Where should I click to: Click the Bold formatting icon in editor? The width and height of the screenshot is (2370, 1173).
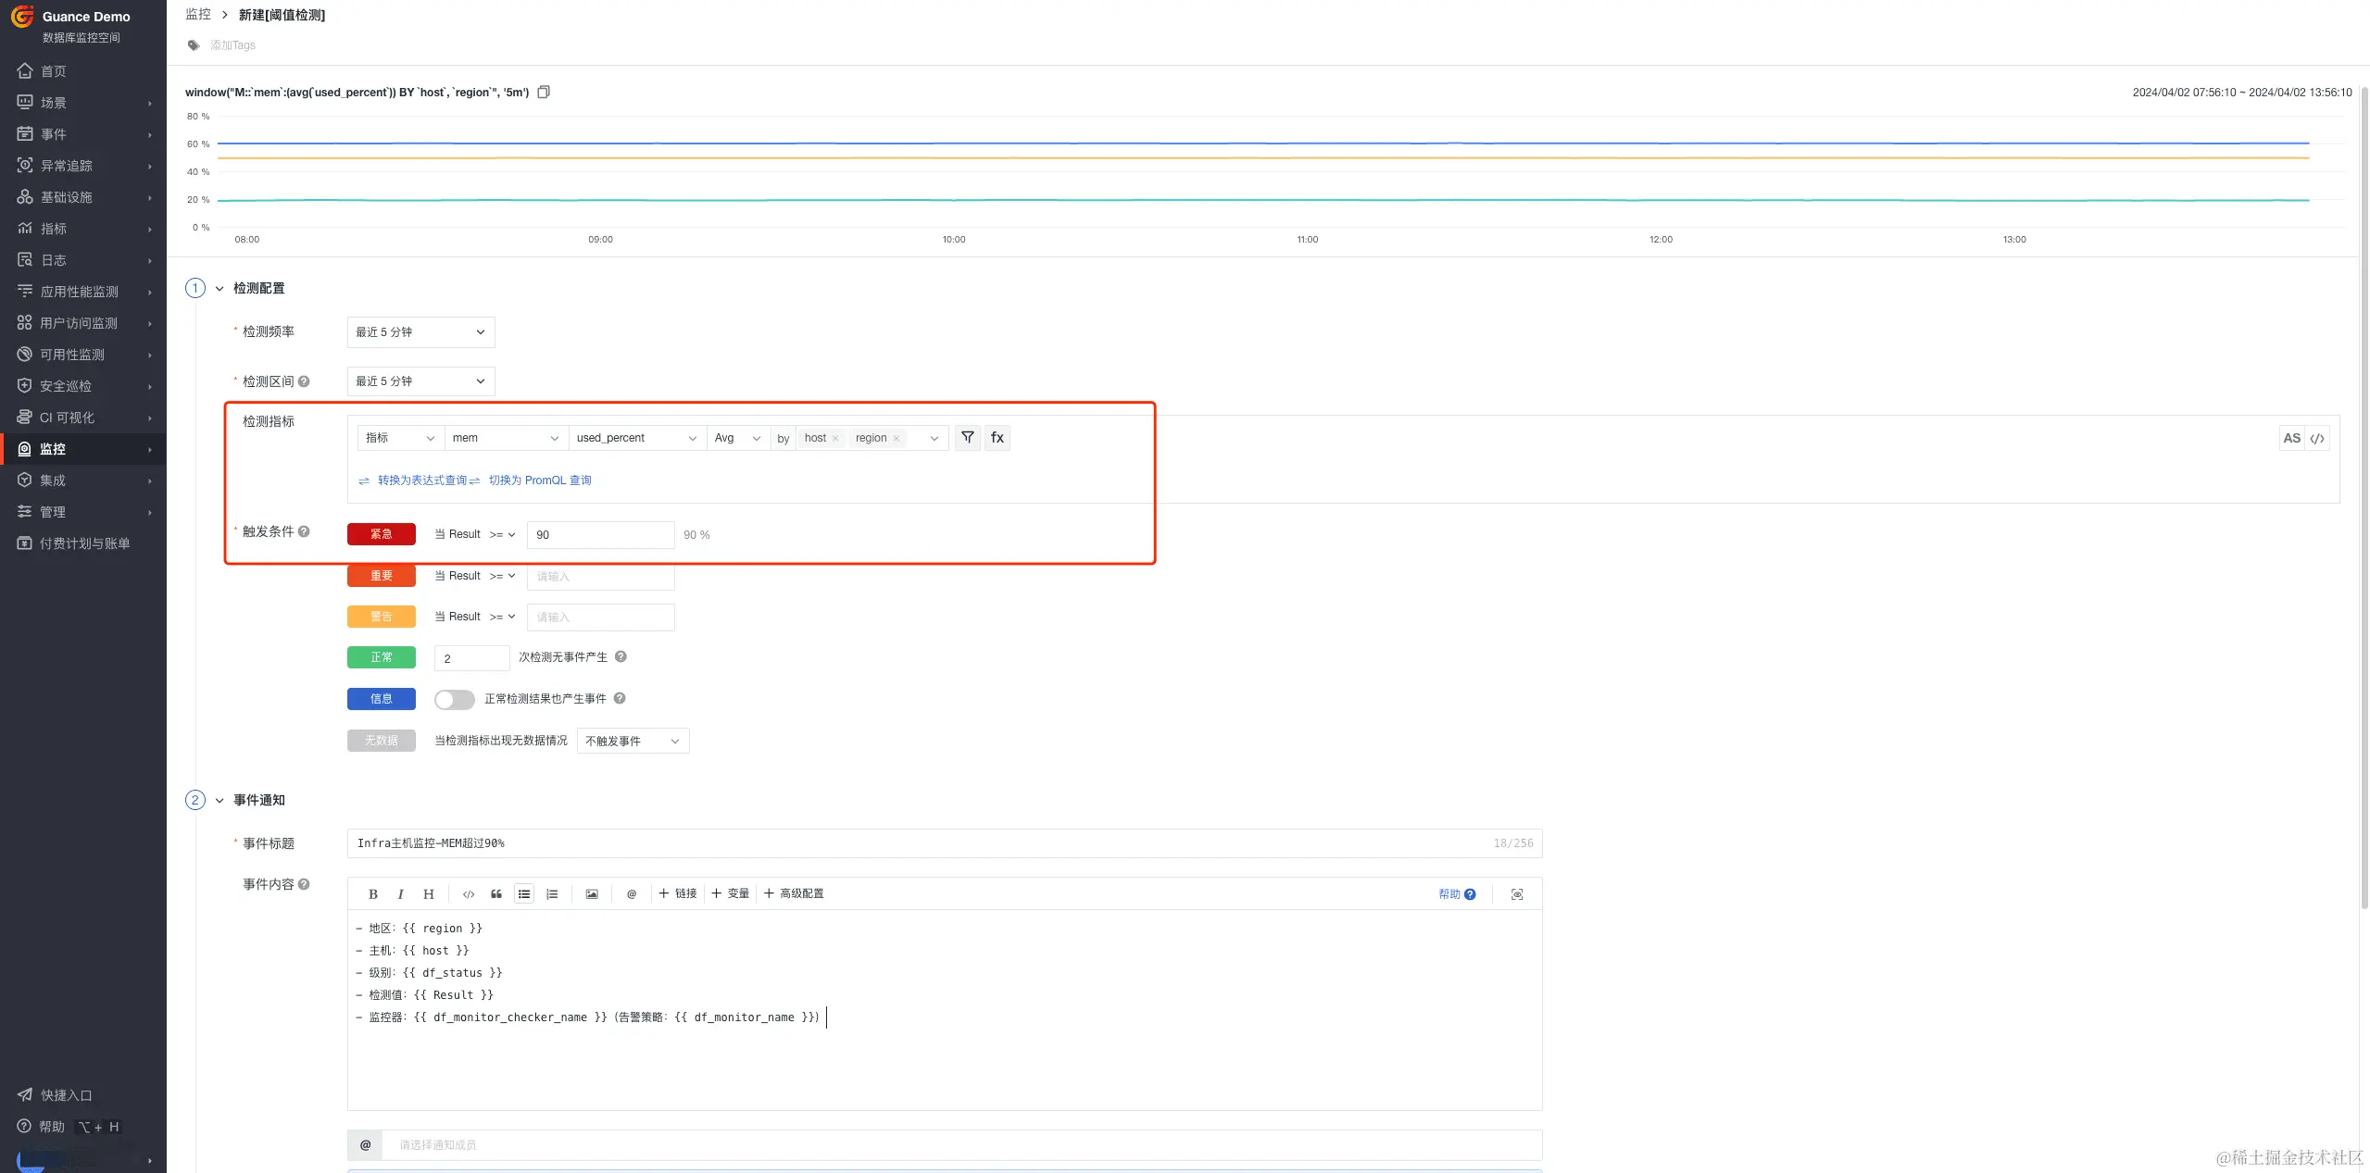tap(372, 894)
